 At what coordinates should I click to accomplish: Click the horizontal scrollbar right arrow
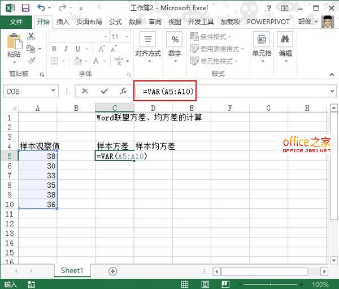324,271
